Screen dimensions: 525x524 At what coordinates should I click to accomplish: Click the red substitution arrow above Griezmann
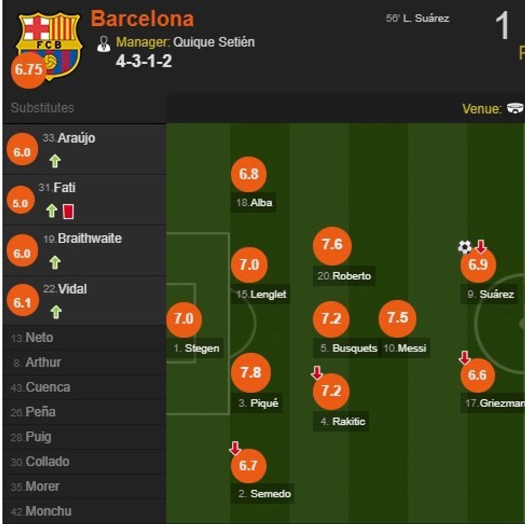click(x=464, y=358)
